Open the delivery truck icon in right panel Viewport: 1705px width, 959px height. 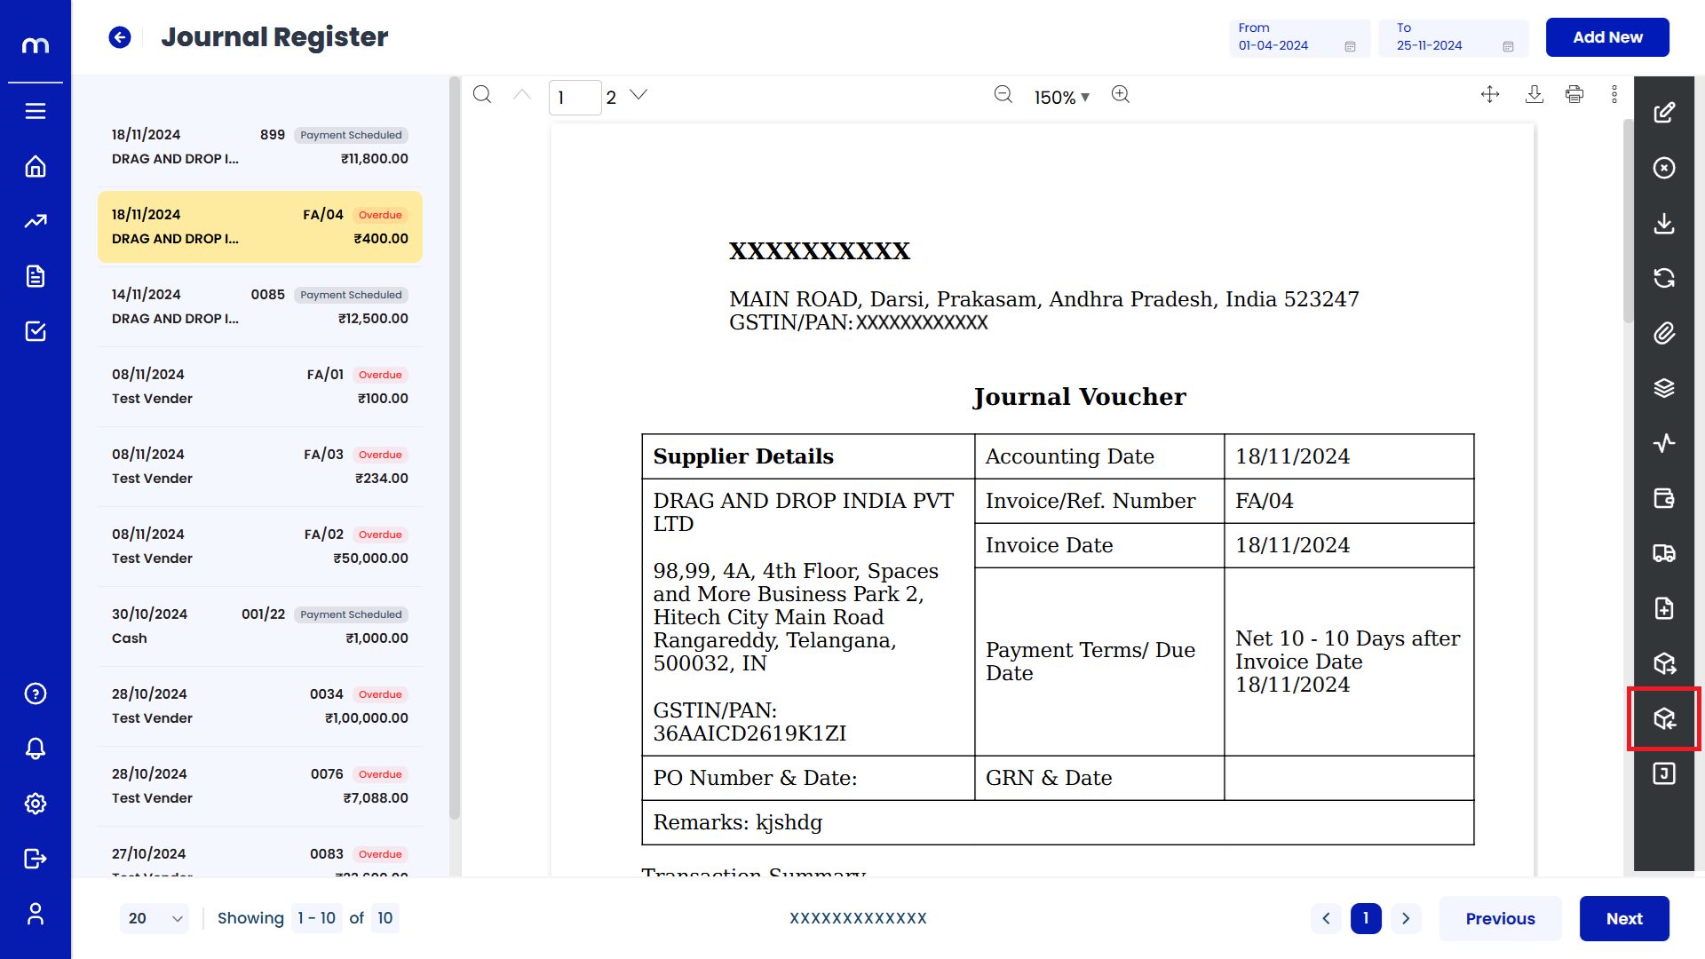tap(1664, 553)
